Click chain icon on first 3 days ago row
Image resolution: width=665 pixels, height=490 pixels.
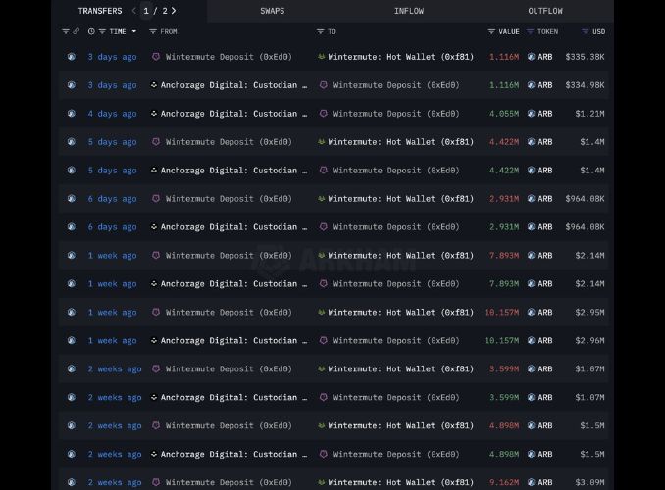coord(71,57)
